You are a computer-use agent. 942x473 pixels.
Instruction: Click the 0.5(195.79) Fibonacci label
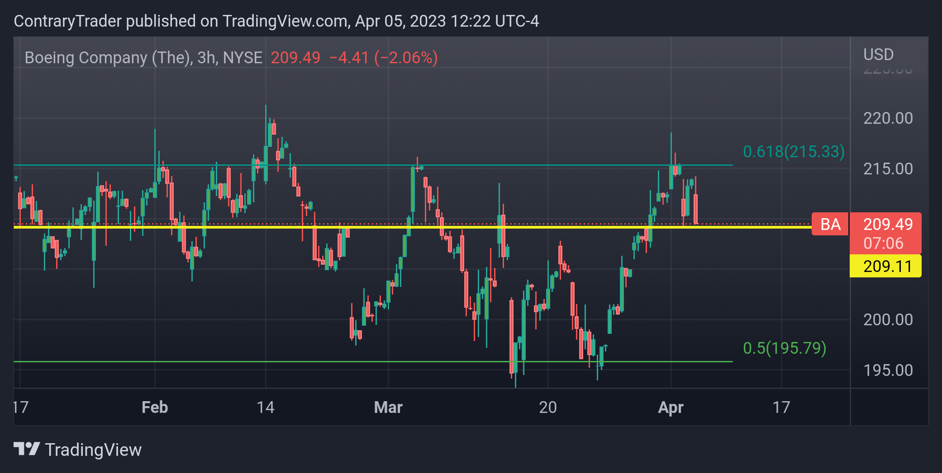tap(785, 348)
